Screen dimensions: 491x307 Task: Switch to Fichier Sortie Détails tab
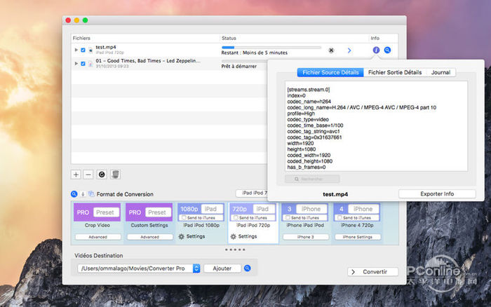(x=394, y=72)
